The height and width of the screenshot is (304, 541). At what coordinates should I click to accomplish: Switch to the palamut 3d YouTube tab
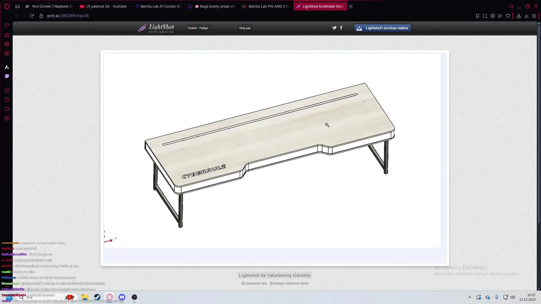(x=104, y=6)
